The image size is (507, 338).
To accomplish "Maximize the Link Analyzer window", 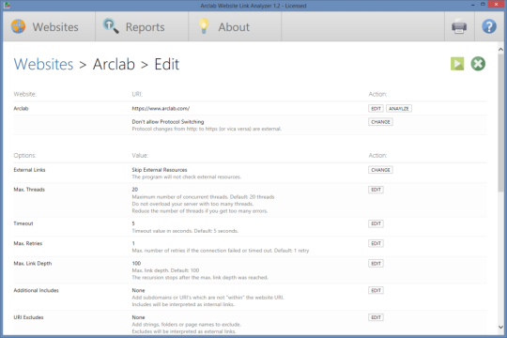I will pos(483,5).
